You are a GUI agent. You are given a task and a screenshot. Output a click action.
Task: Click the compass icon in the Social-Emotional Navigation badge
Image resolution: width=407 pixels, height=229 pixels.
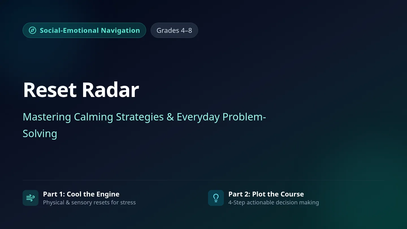click(33, 30)
